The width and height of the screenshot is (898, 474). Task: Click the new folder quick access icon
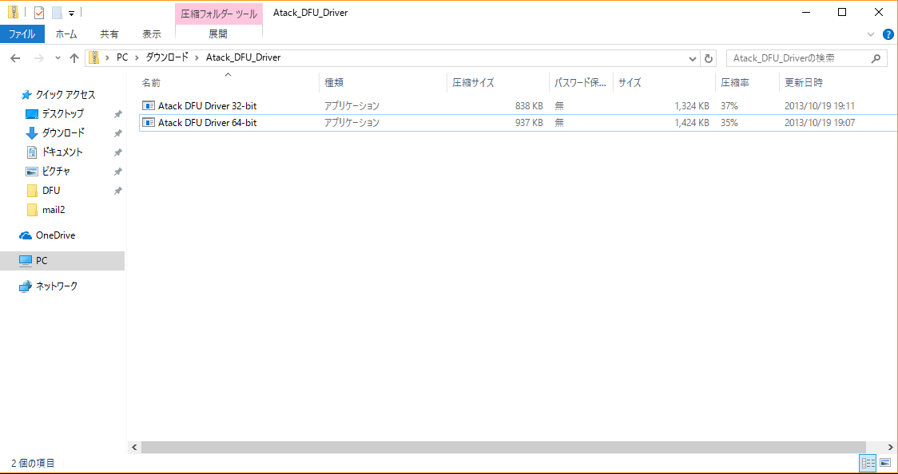click(57, 13)
